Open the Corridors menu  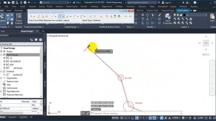point(131,6)
